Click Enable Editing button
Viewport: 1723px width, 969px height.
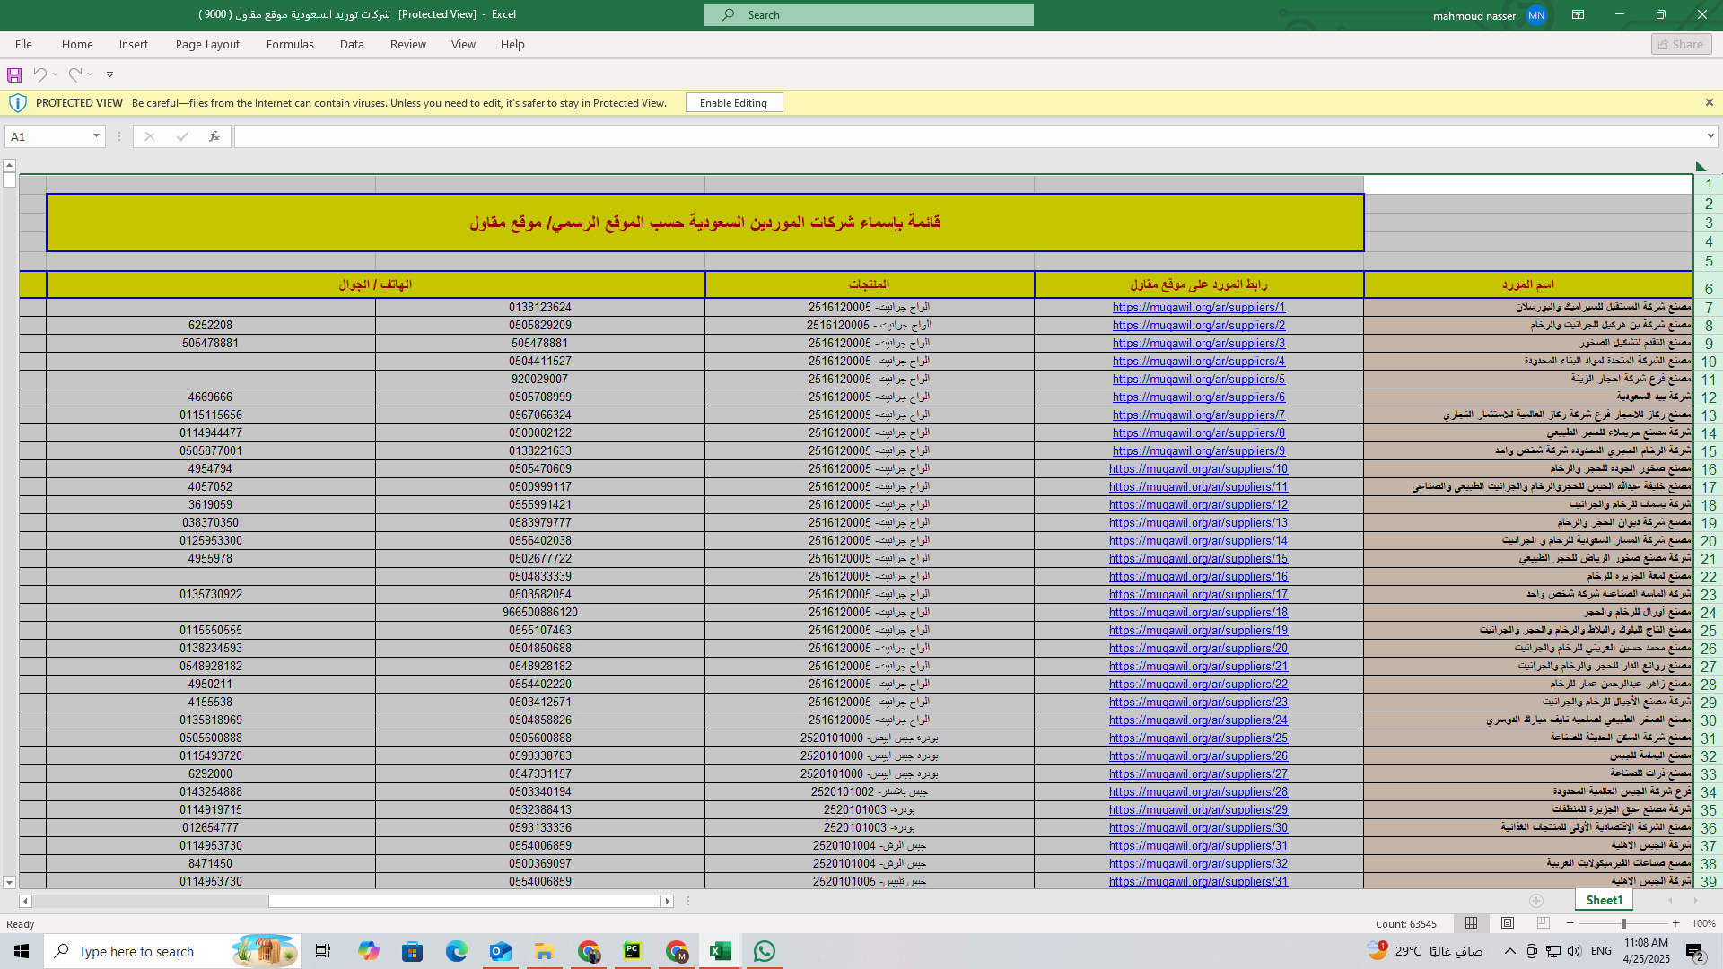(x=733, y=103)
